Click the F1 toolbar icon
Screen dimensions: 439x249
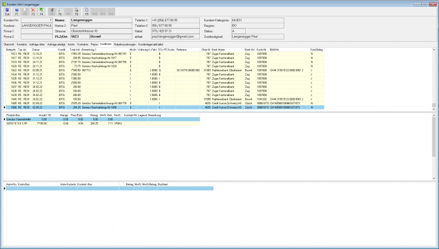pyautogui.click(x=16, y=12)
